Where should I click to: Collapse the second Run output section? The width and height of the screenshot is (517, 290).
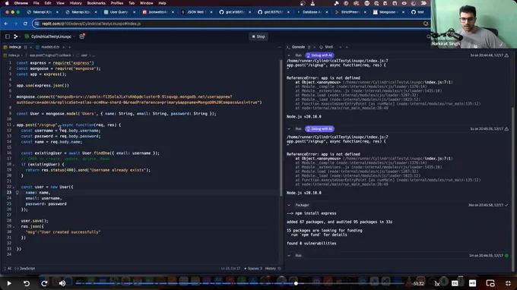[289, 129]
